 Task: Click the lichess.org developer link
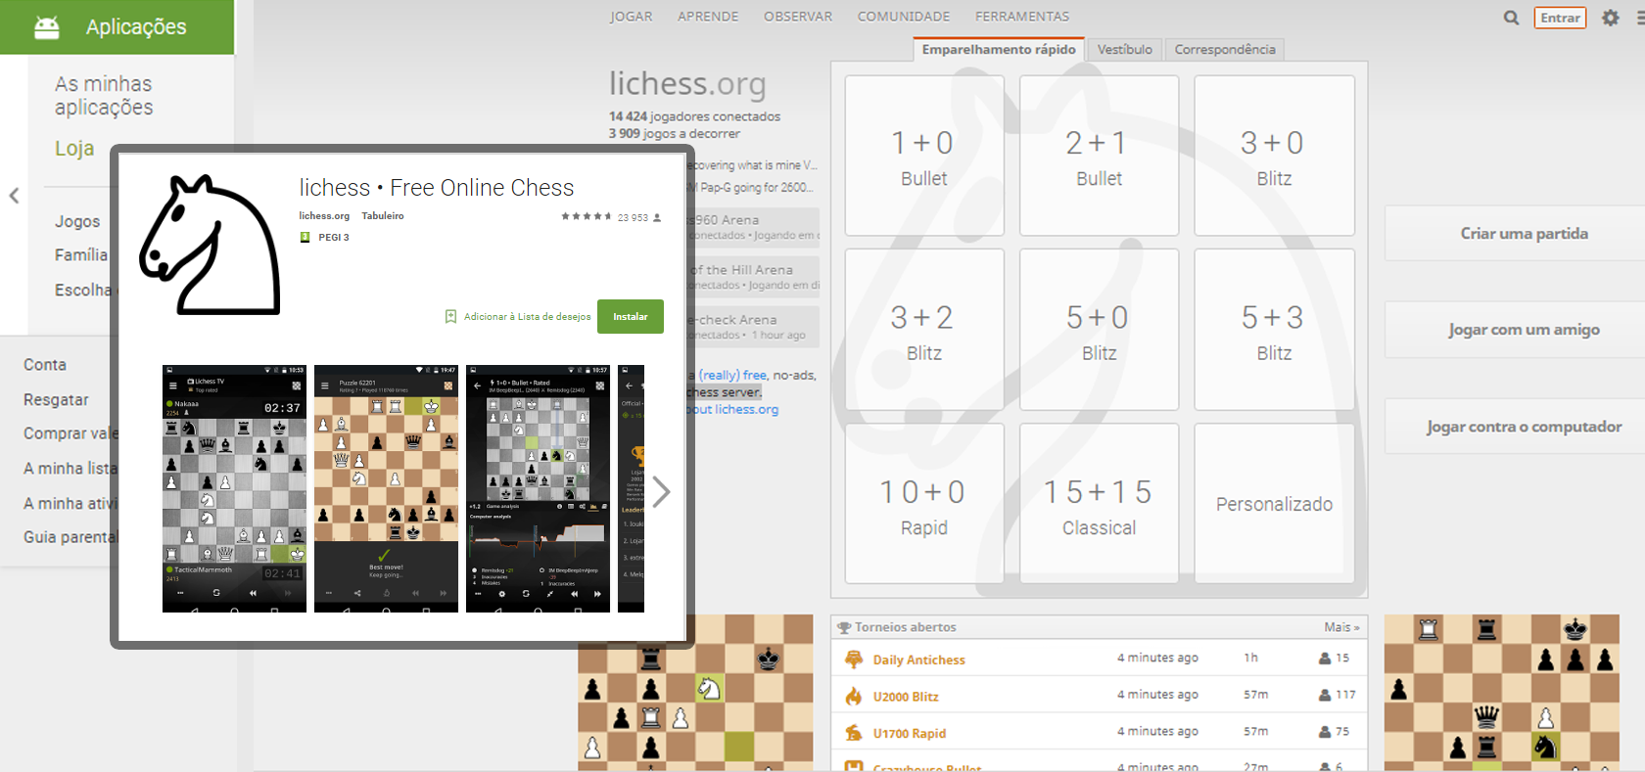pyautogui.click(x=324, y=216)
